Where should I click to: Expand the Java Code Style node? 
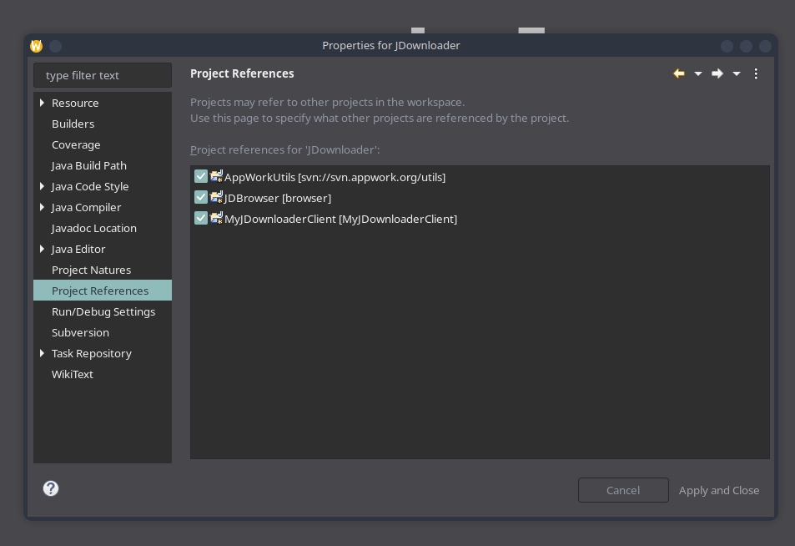point(42,186)
